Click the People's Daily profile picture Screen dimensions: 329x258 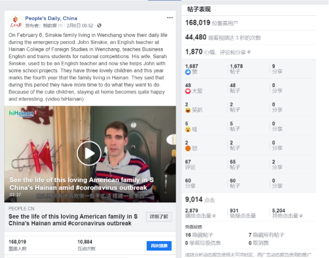click(x=15, y=22)
